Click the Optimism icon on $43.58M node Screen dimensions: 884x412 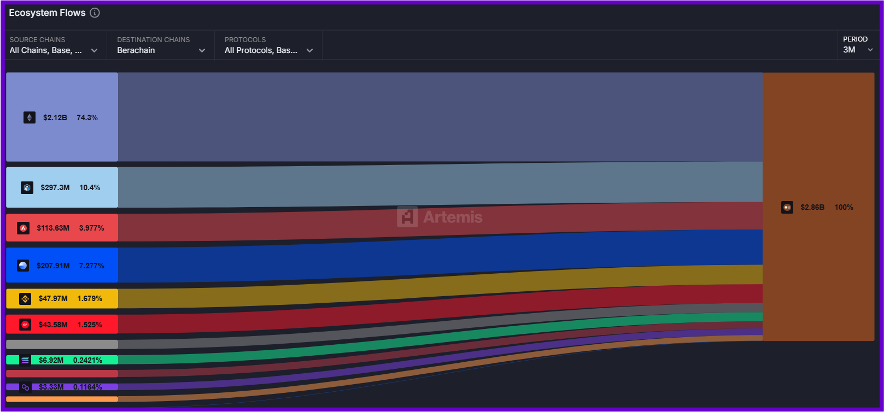coord(25,325)
